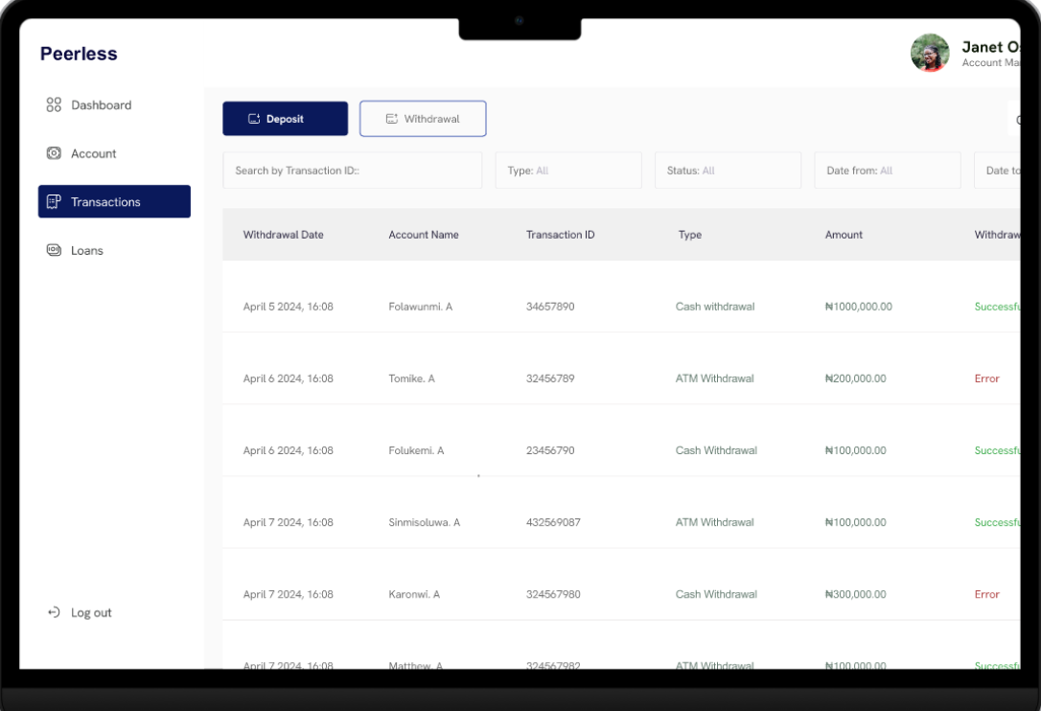The height and width of the screenshot is (711, 1041).
Task: Open the Status filter dropdown
Action: 728,171
